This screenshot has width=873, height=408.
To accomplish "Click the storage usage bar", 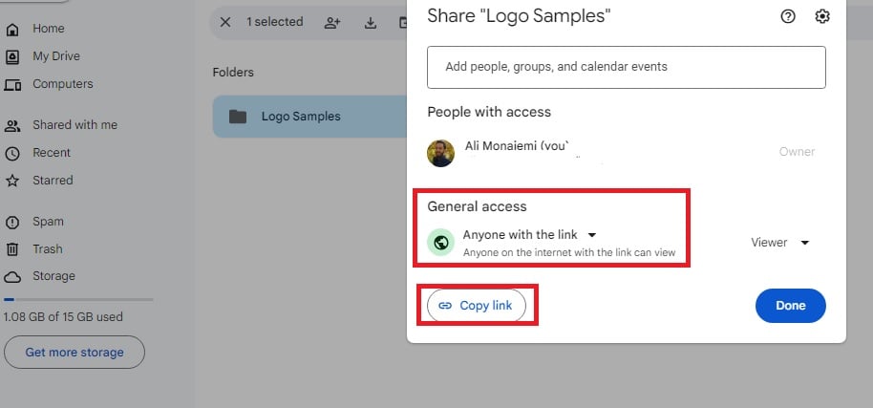I will coord(78,299).
